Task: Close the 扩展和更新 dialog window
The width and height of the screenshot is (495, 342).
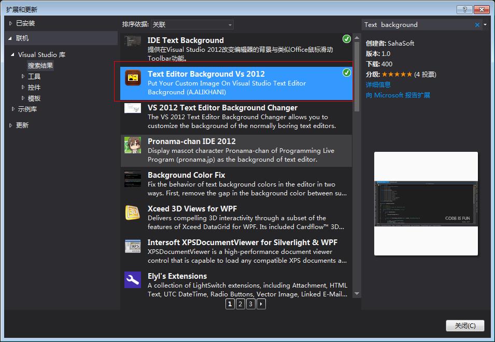Action: (482, 9)
